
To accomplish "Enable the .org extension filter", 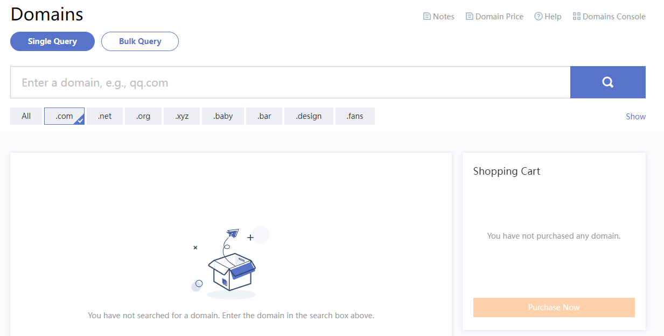I will click(x=143, y=116).
